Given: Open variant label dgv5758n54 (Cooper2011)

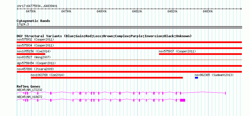Looking at the screenshot, I should pos(36,63).
